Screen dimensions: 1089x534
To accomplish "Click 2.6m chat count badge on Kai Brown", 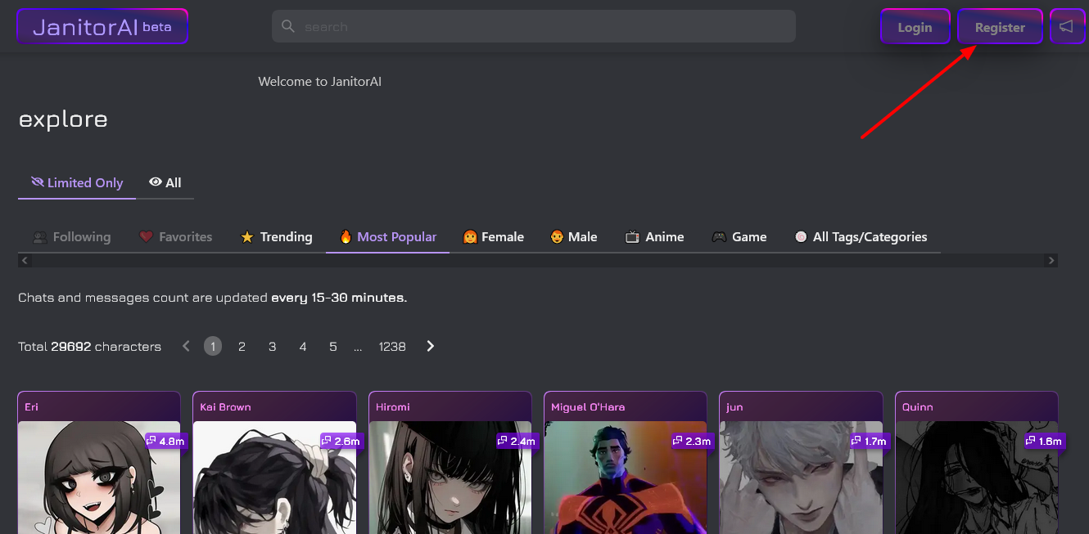I will [x=342, y=441].
